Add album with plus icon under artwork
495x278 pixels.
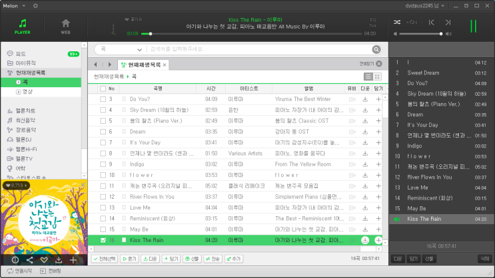(x=73, y=260)
